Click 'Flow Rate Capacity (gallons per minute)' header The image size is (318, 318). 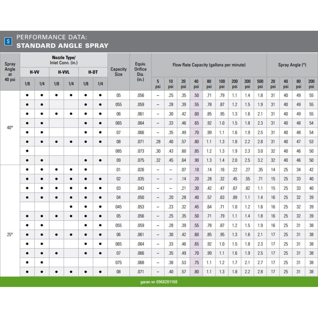point(209,65)
